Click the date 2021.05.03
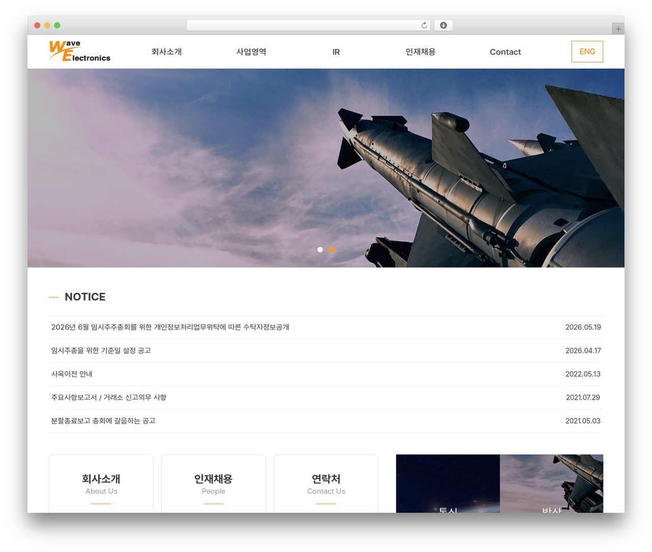This screenshot has width=652, height=552. tap(583, 421)
